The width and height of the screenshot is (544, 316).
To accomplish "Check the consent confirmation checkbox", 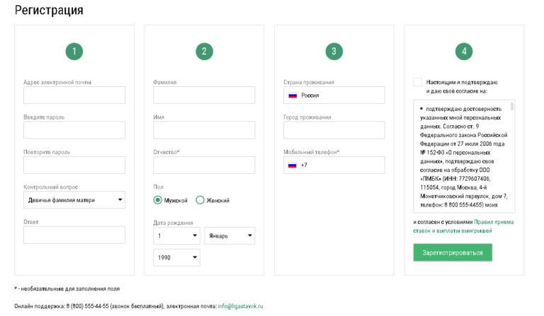I will (418, 82).
